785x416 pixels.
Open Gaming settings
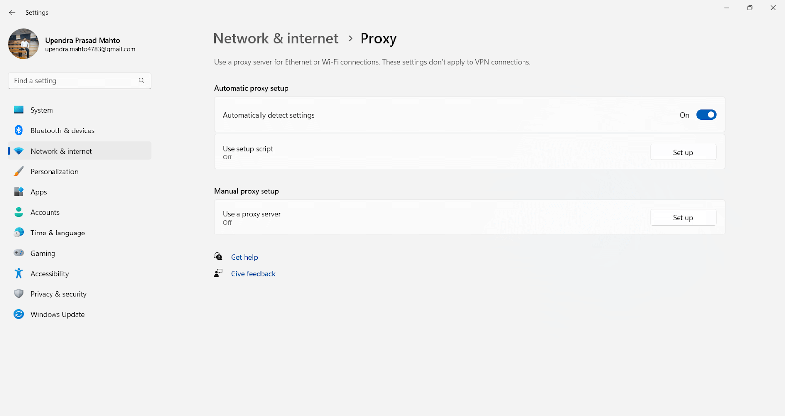[x=43, y=253]
